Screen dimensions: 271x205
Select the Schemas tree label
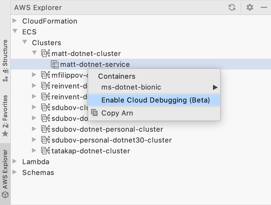tap(38, 173)
